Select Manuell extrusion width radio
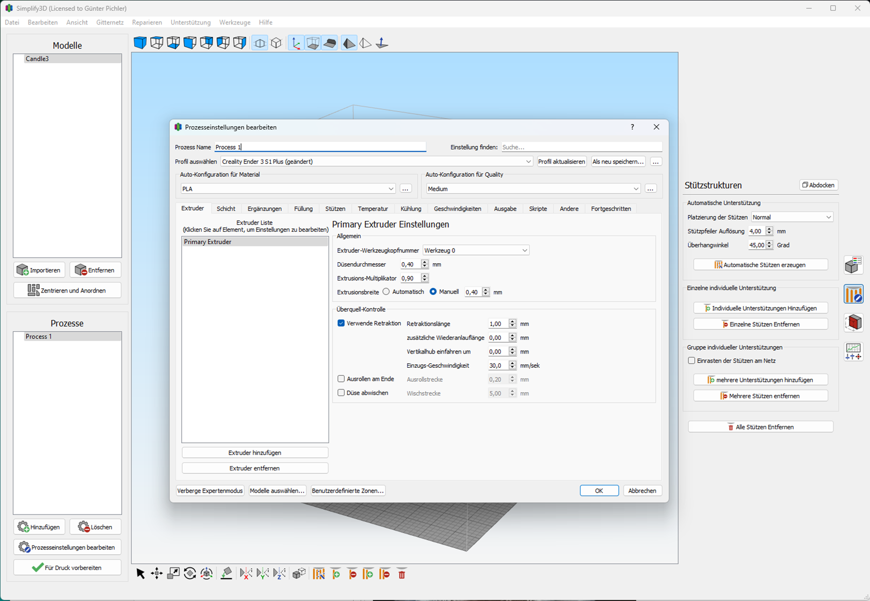Viewport: 870px width, 601px height. [x=433, y=292]
